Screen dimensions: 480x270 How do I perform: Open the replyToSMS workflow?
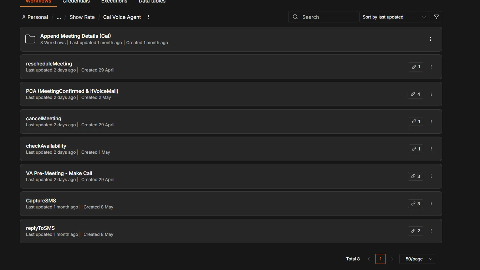pos(231,231)
